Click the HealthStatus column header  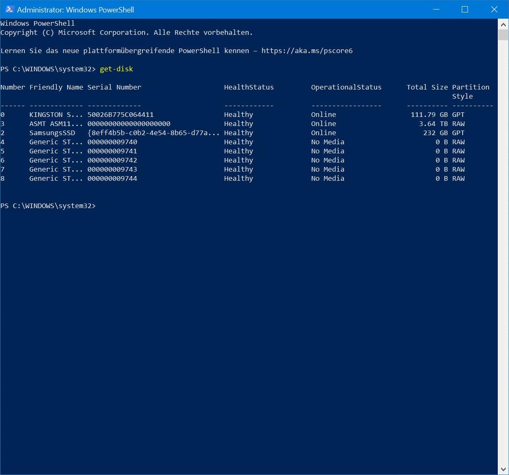(249, 87)
